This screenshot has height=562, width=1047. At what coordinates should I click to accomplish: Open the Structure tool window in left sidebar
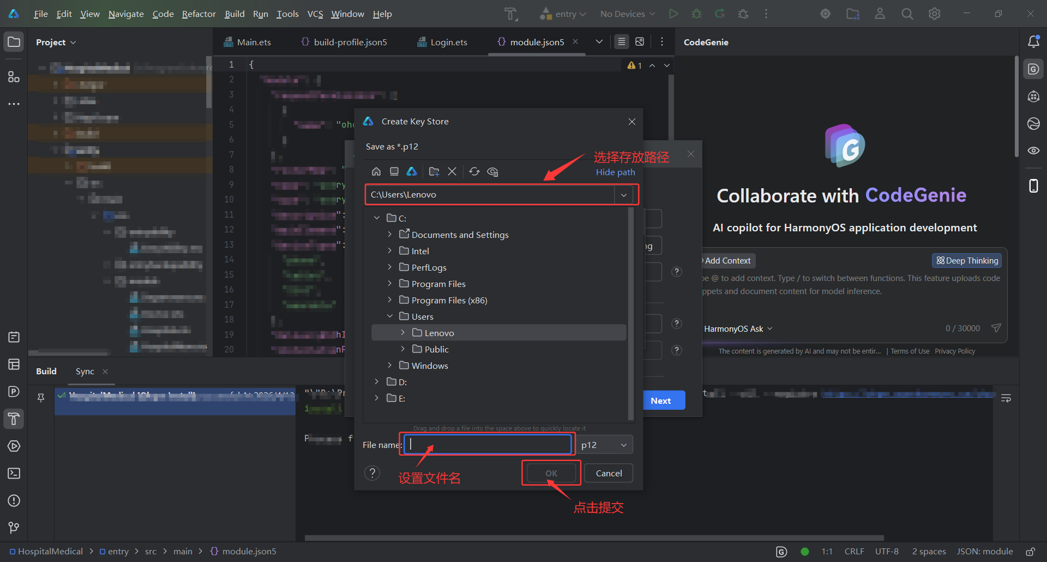tap(14, 77)
